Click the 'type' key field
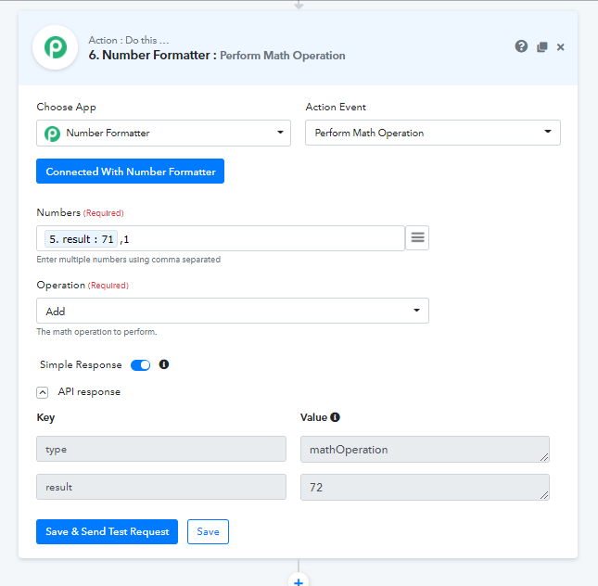Image resolution: width=598 pixels, height=586 pixels. (161, 449)
